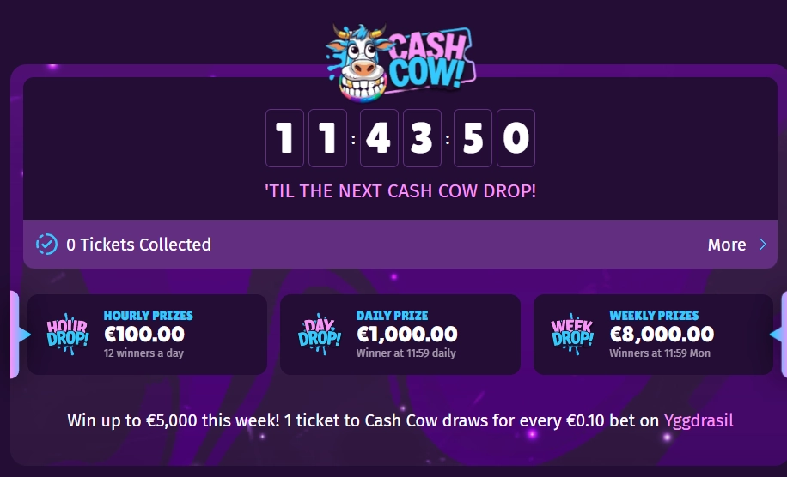Image resolution: width=787 pixels, height=477 pixels.
Task: Open the Yggdrasil provider link
Action: click(699, 420)
